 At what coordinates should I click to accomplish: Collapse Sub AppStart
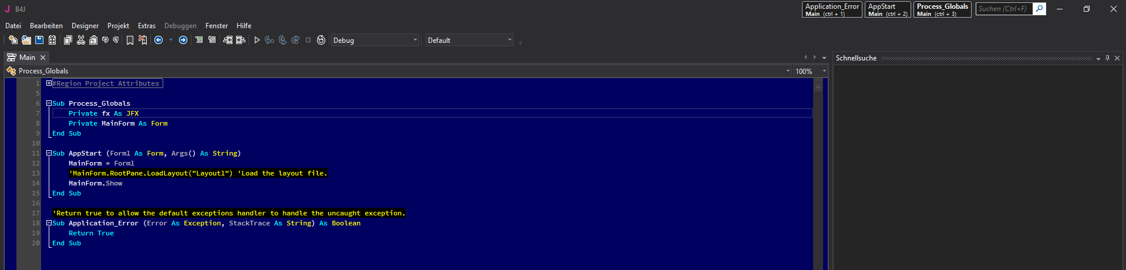click(49, 153)
